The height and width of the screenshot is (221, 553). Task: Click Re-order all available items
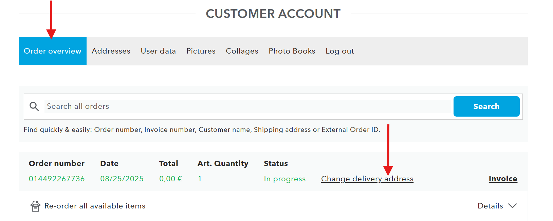tap(95, 206)
